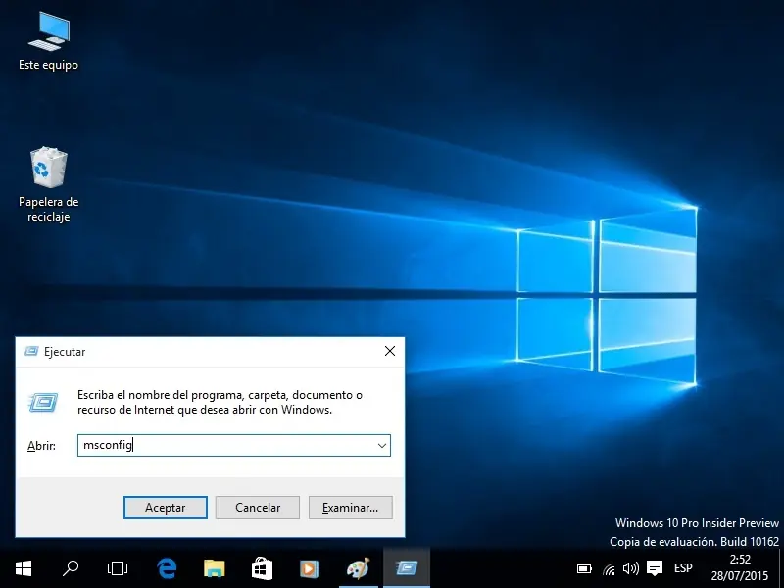Open the Windows Start menu
This screenshot has width=784, height=588.
[24, 568]
